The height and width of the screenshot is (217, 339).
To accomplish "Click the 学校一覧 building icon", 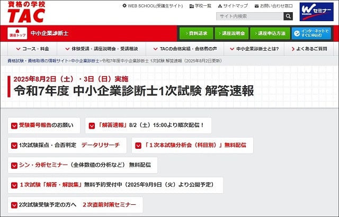I will (191, 6).
